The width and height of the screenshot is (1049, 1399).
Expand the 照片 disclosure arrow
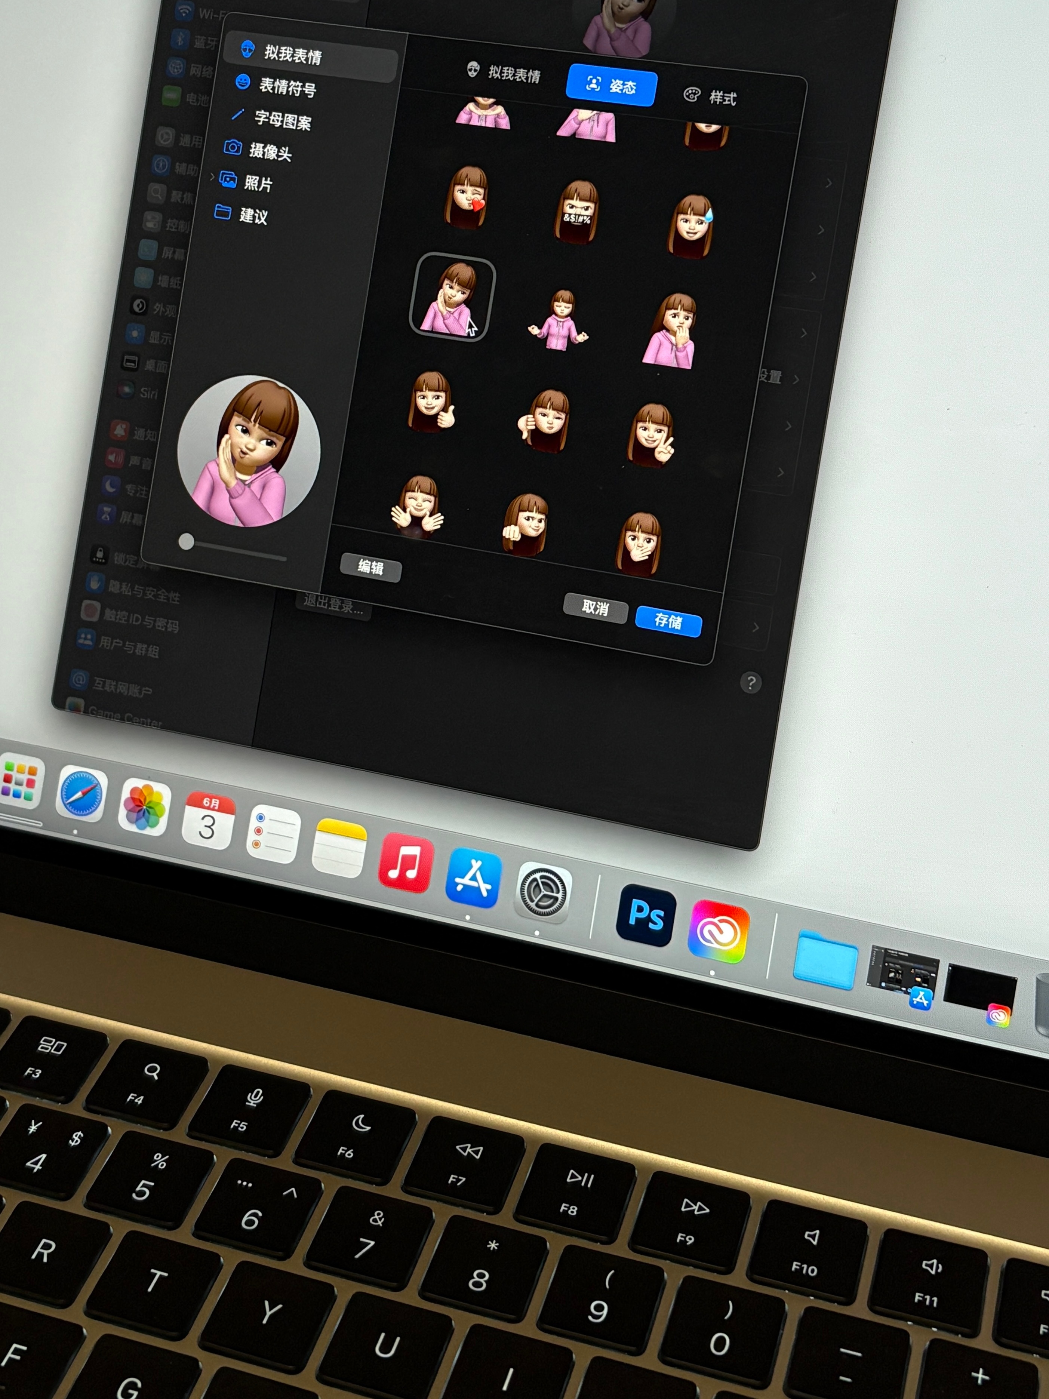pyautogui.click(x=212, y=177)
